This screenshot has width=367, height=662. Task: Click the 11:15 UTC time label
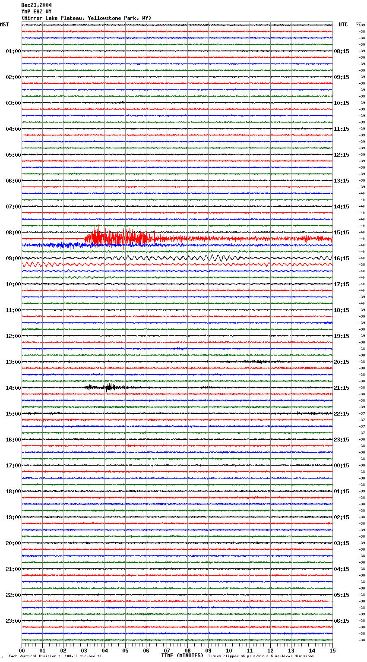pos(342,129)
